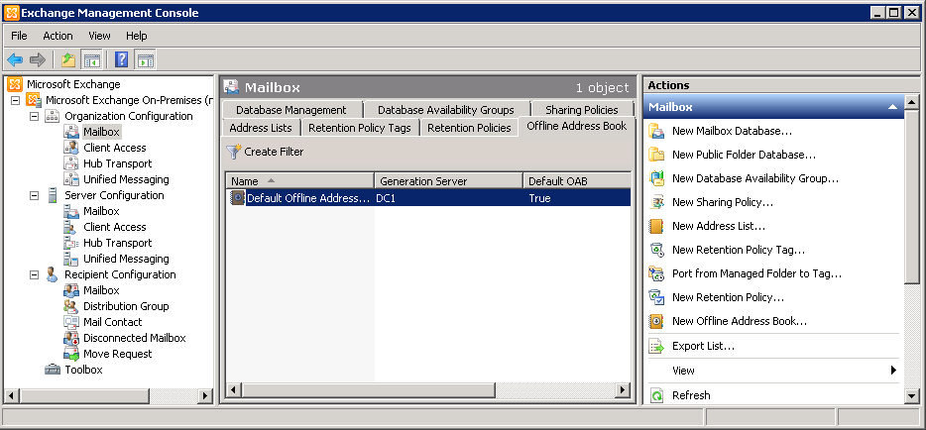Click Actions pane scrollbar down arrow
The image size is (926, 430).
click(x=911, y=395)
